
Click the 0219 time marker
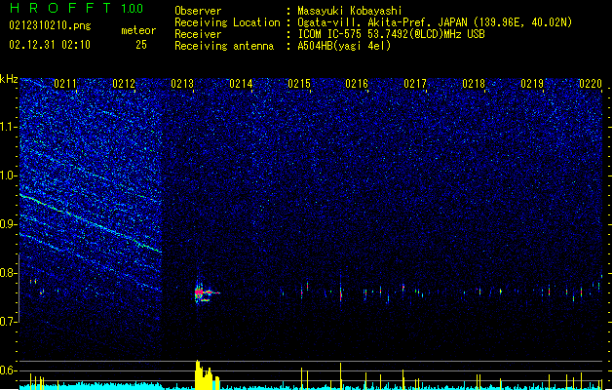pyautogui.click(x=532, y=84)
